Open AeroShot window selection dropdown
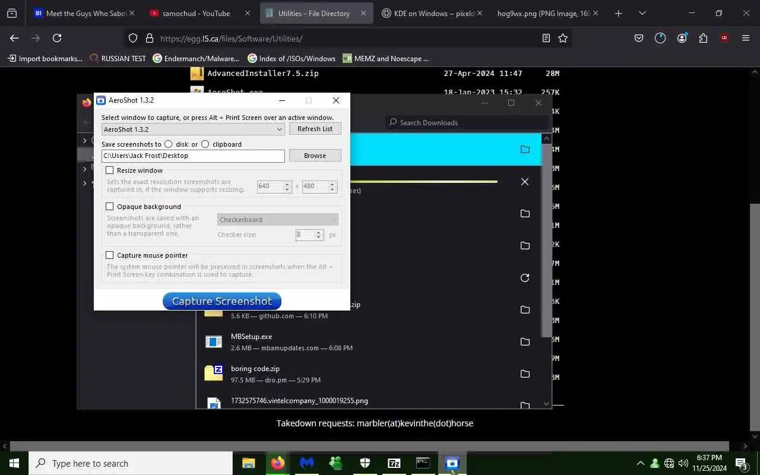 pyautogui.click(x=193, y=129)
